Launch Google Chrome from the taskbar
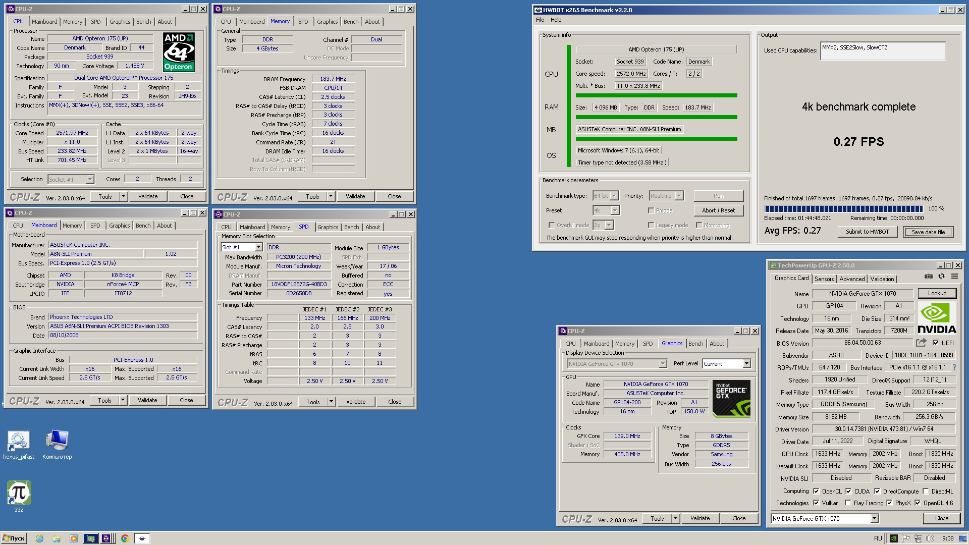Screen dimensions: 969x545 125,538
